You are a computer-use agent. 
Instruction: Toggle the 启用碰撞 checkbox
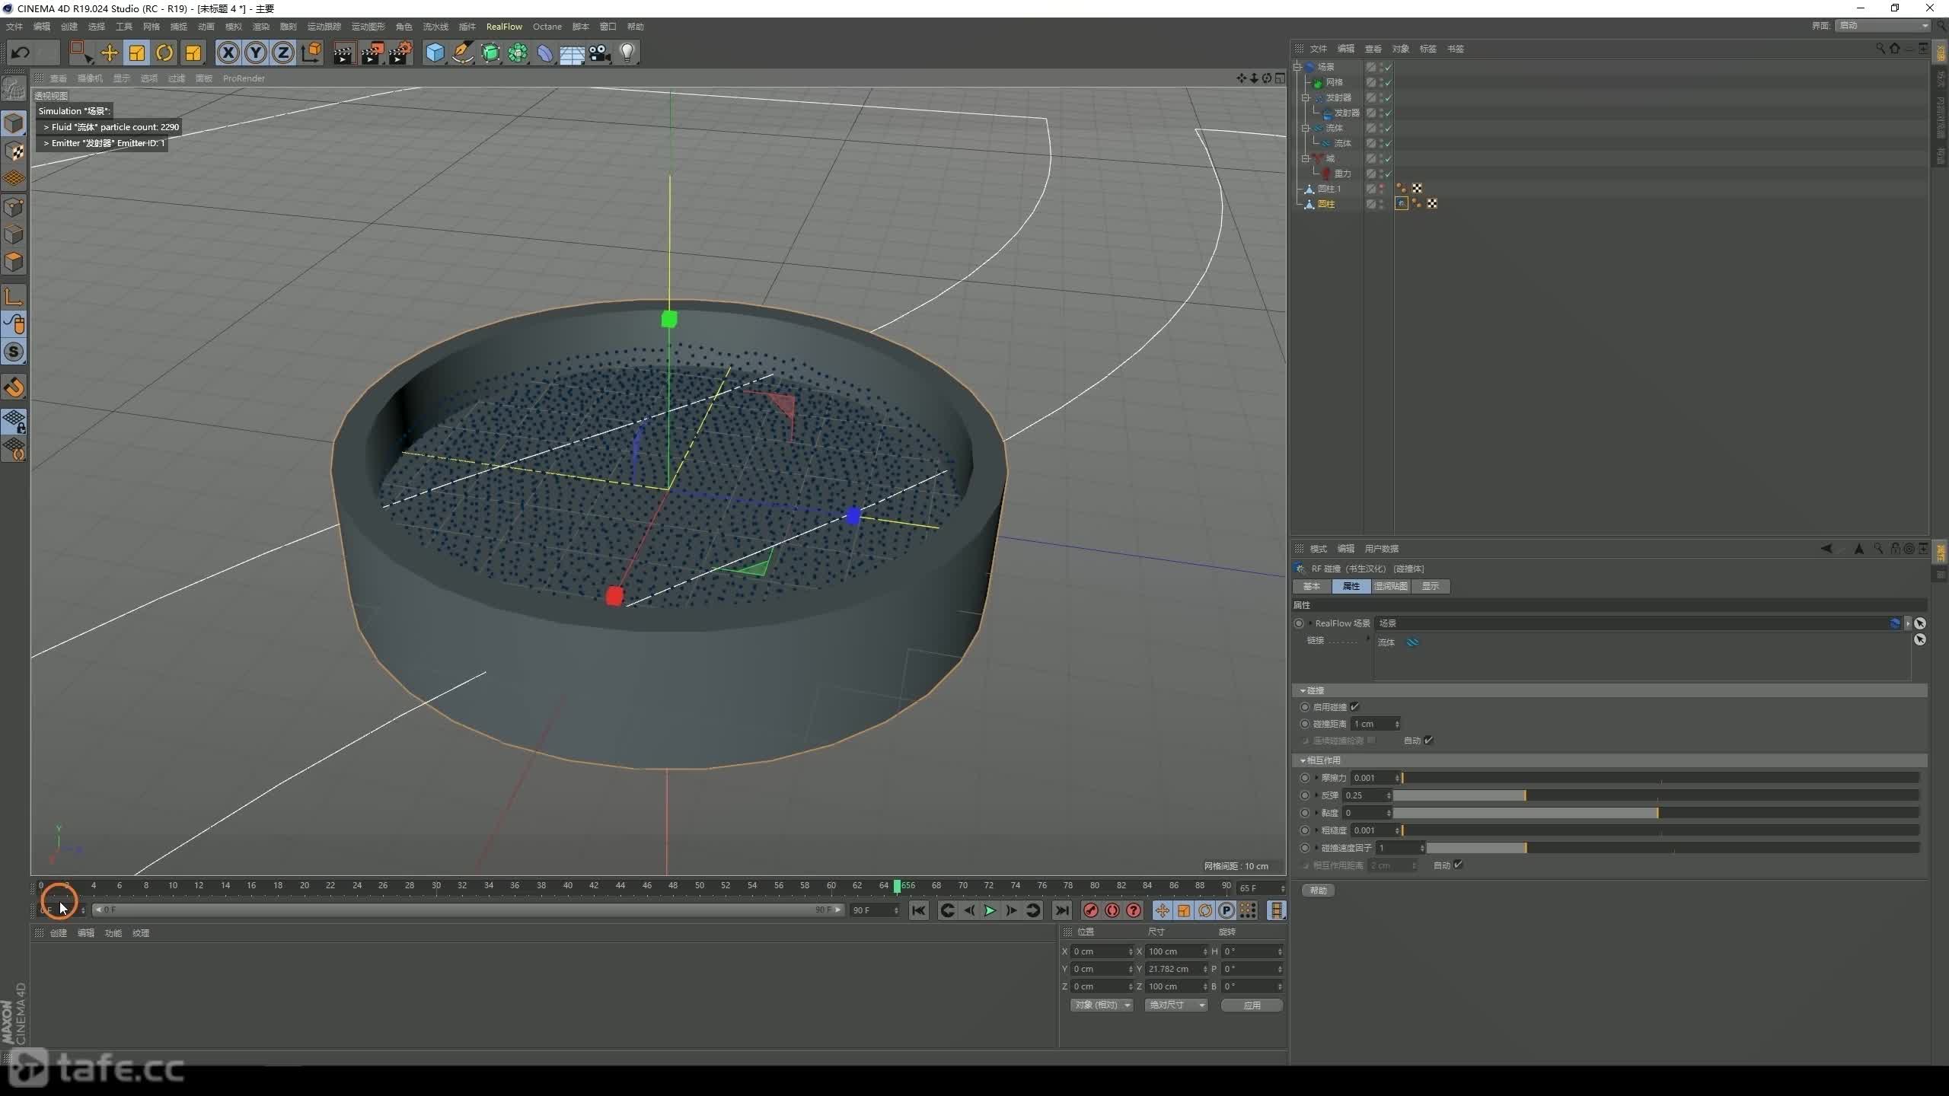pyautogui.click(x=1355, y=706)
